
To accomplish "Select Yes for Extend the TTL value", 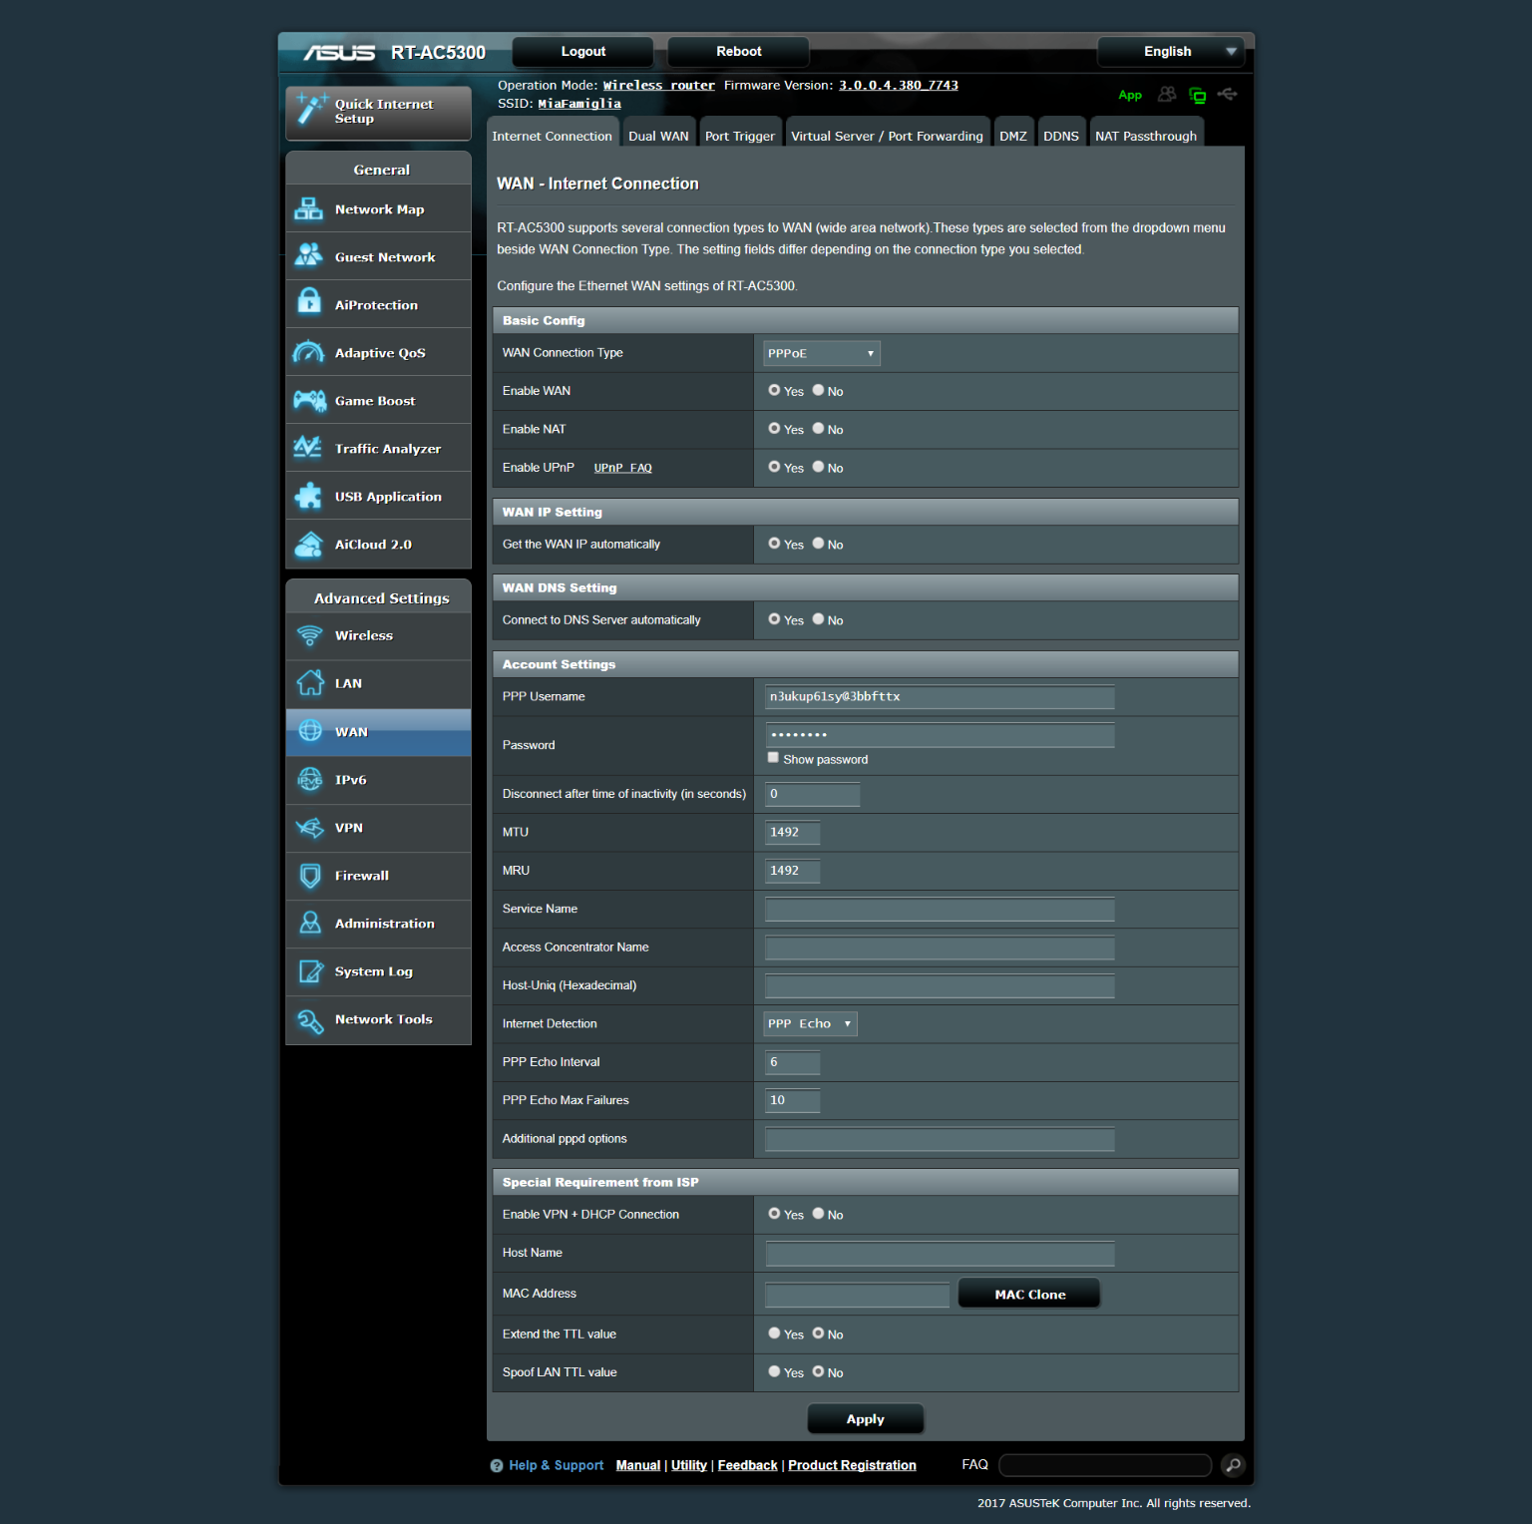I will (774, 1333).
